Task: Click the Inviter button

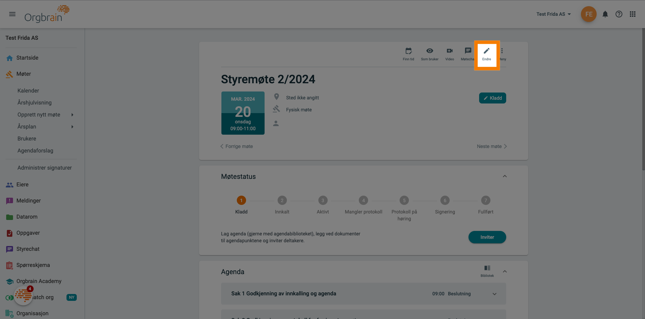Action: [487, 237]
